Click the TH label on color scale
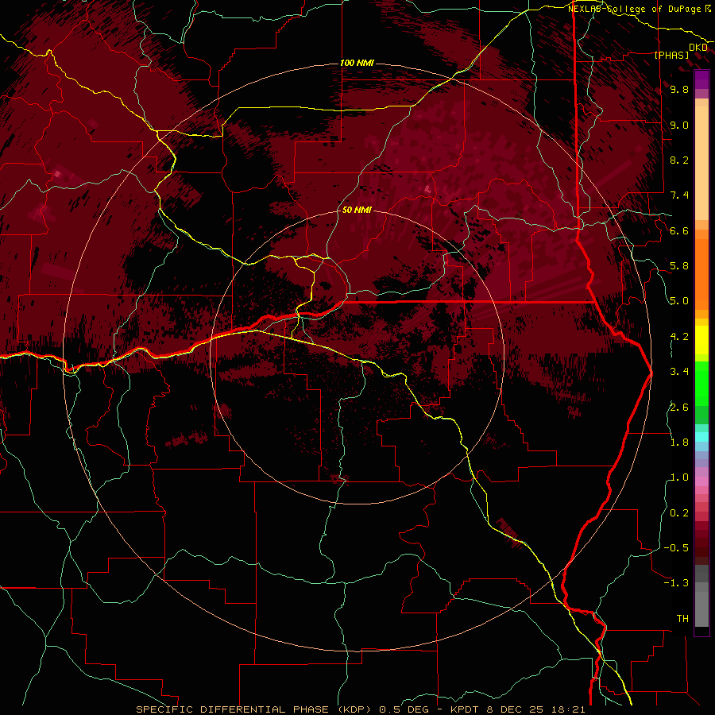 tap(682, 618)
